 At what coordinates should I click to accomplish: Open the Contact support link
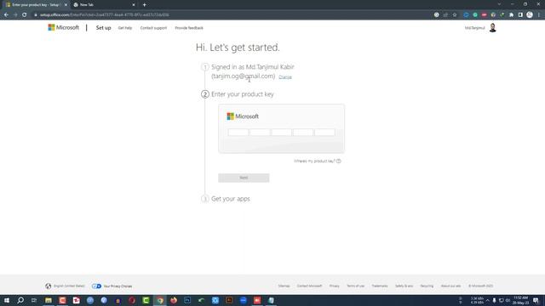point(153,28)
